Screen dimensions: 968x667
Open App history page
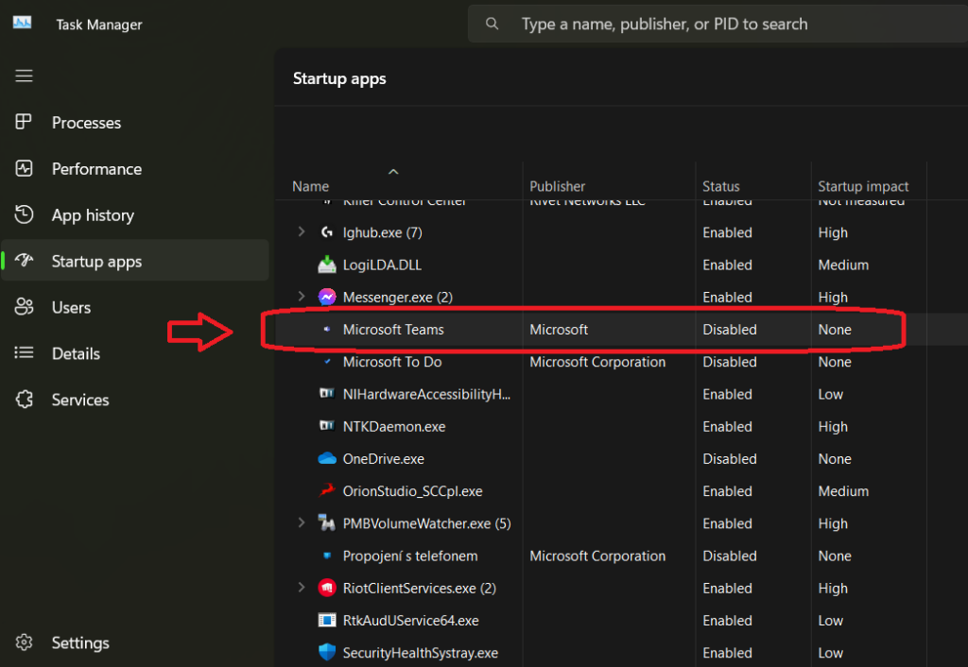pyautogui.click(x=134, y=214)
